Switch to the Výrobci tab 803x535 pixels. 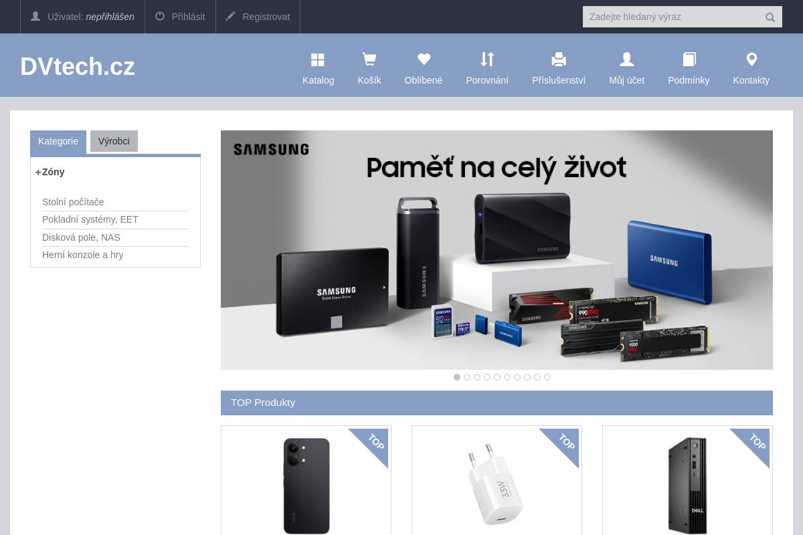[x=114, y=141]
